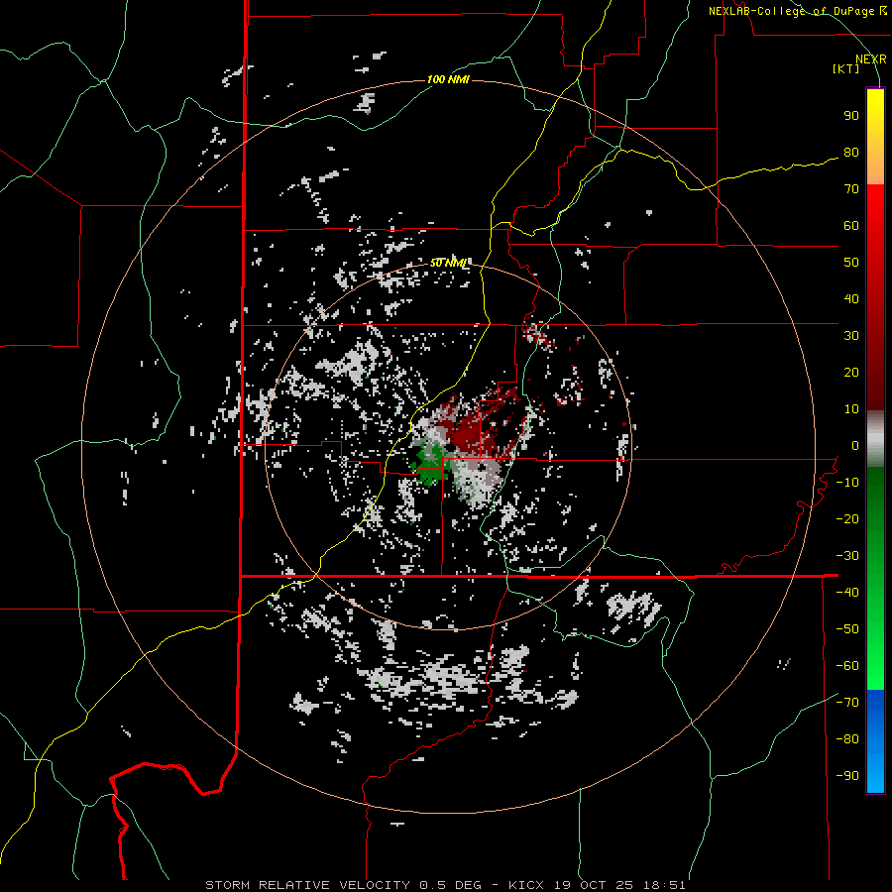Click the STORM RELATIVE VELOCITY caption text
This screenshot has width=892, height=892.
tap(307, 885)
